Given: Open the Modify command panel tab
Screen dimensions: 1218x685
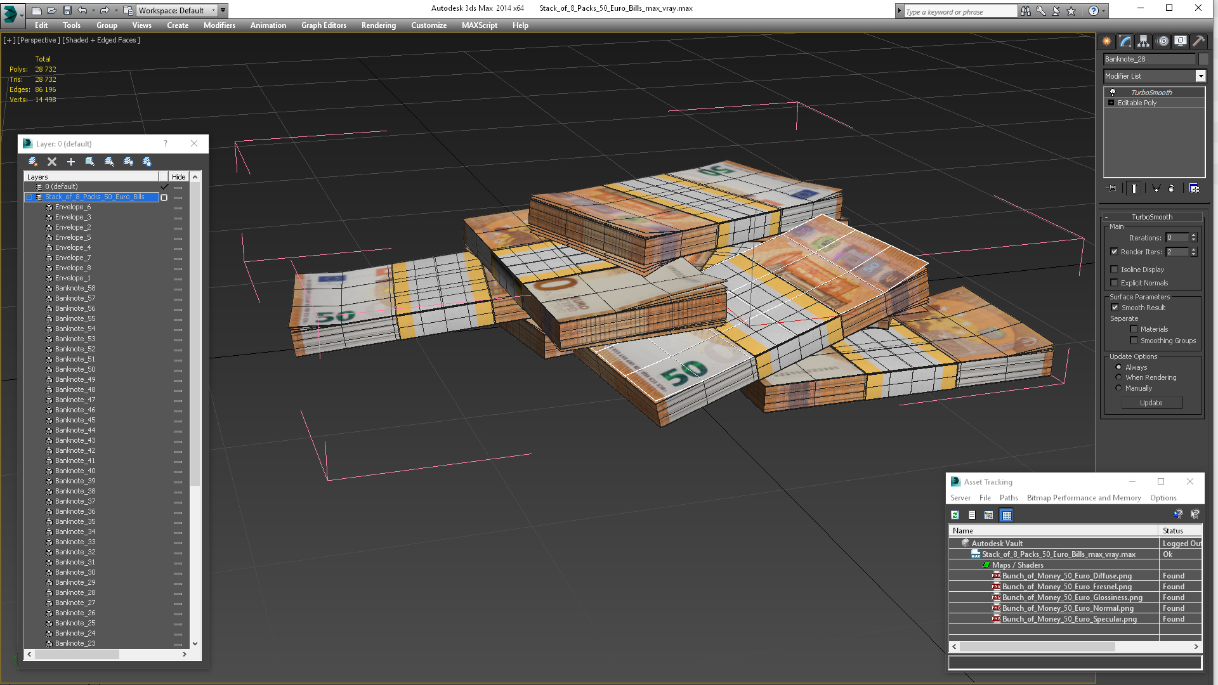Looking at the screenshot, I should tap(1125, 41).
